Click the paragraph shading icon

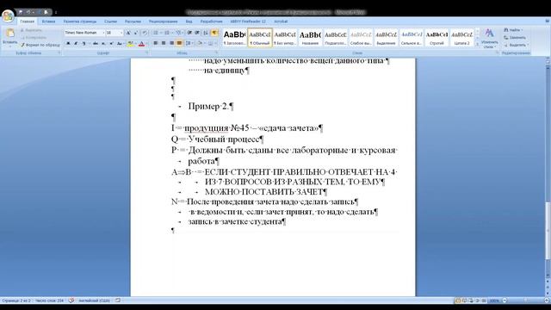click(x=201, y=43)
